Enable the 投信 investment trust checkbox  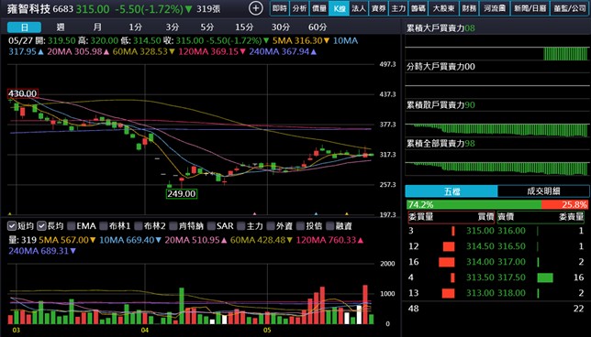[x=300, y=226]
